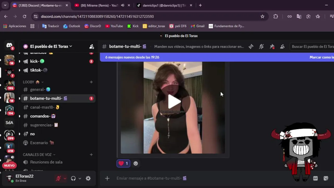Select SdA server in the server list
The width and height of the screenshot is (334, 188).
coord(9,122)
